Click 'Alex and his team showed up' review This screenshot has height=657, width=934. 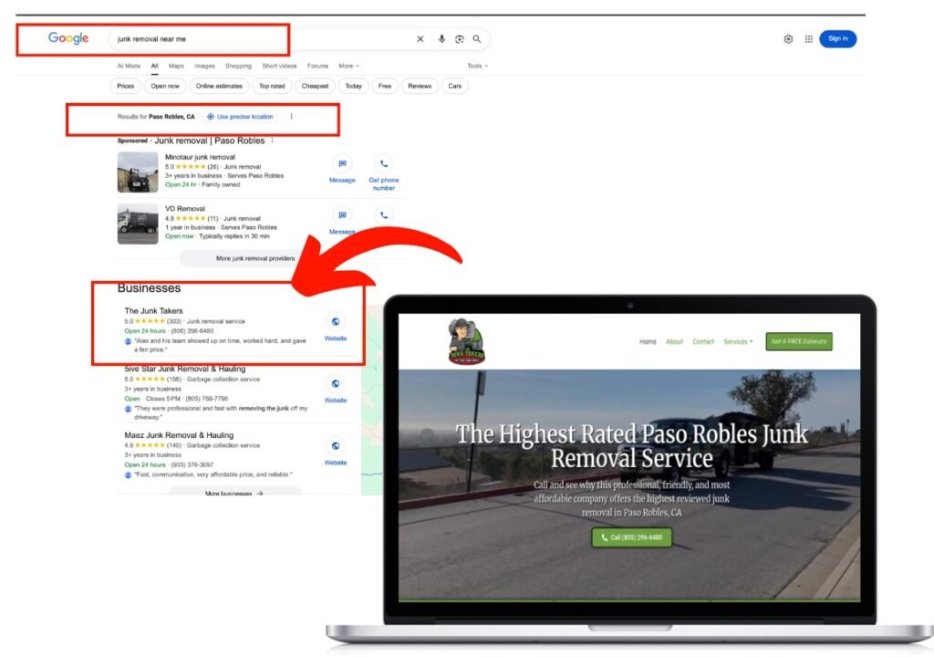[x=219, y=345]
